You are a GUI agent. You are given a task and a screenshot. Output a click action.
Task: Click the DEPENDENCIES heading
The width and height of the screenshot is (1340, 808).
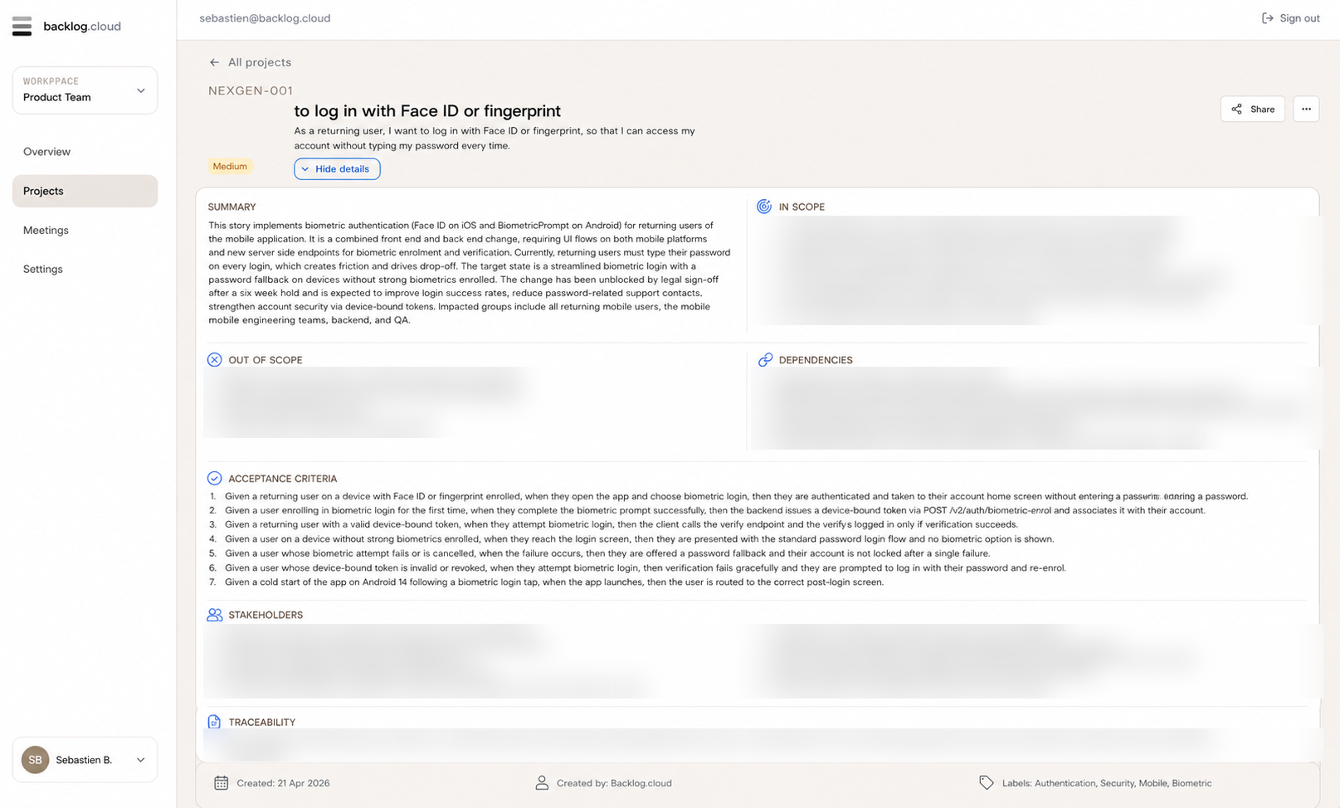pyautogui.click(x=816, y=360)
